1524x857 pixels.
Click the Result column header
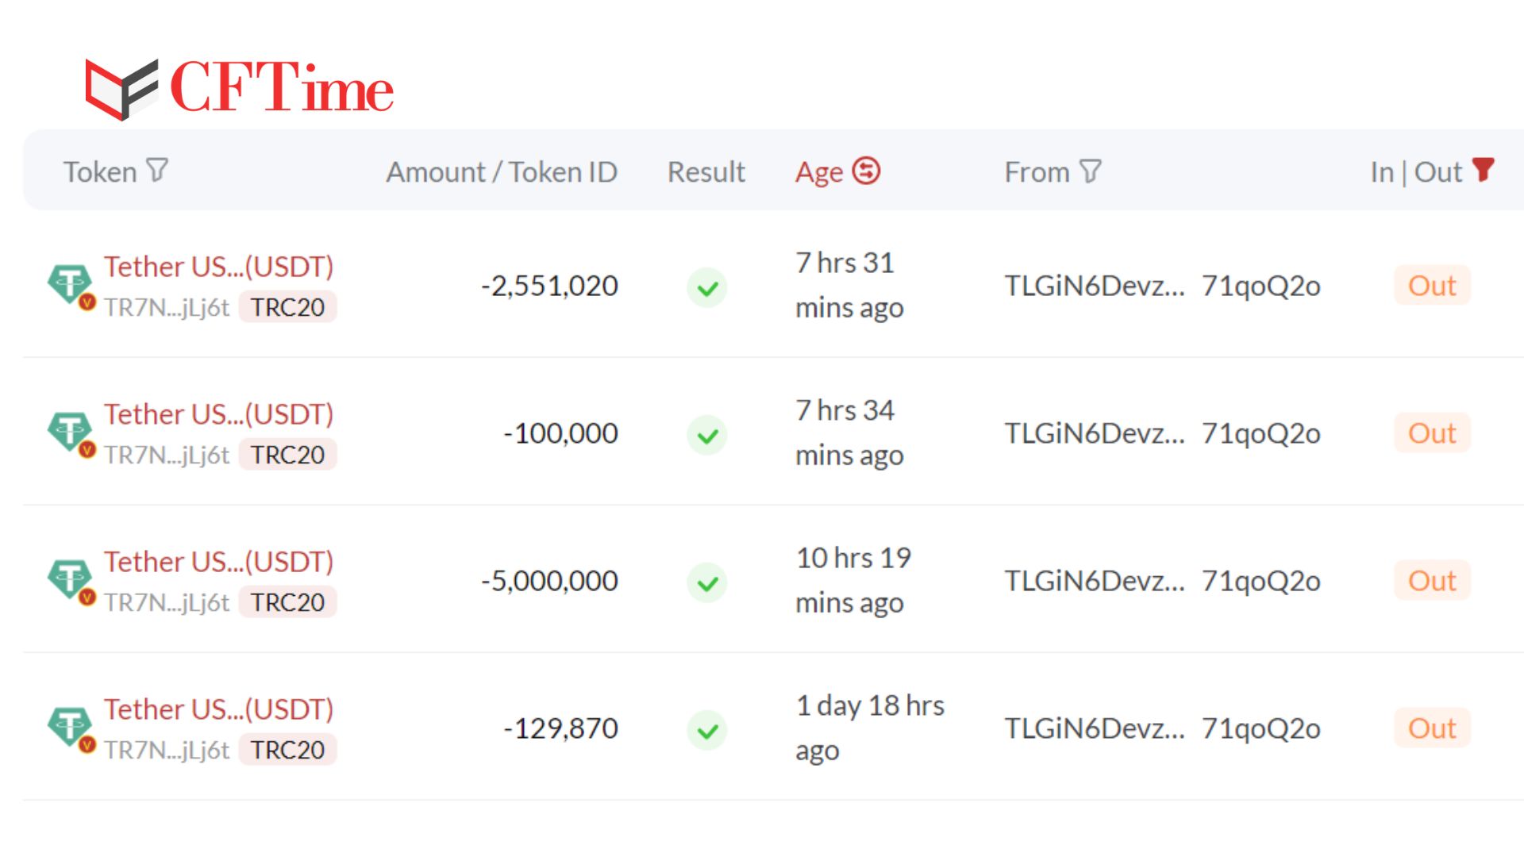[x=706, y=172]
